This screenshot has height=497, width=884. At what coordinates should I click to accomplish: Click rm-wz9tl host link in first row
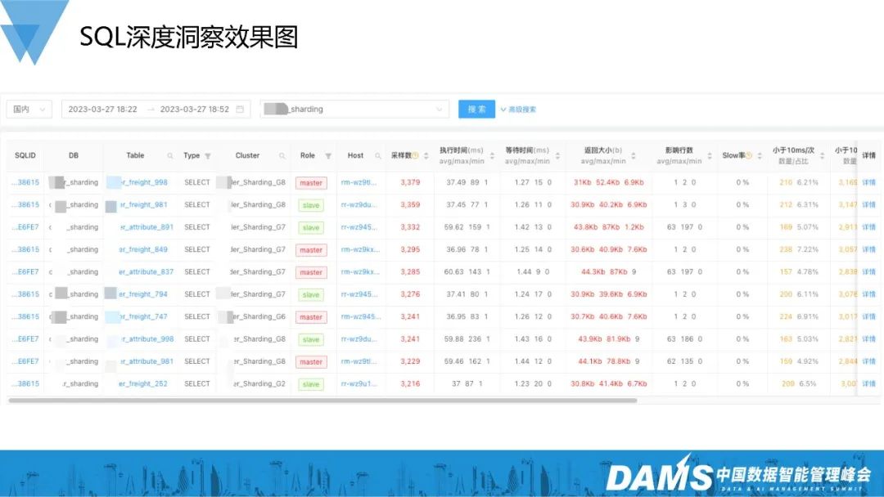(359, 182)
